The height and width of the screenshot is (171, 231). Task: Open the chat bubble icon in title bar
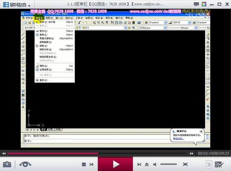point(196,4)
